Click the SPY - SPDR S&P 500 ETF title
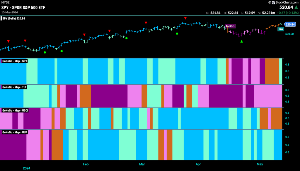This screenshot has height=171, width=300. (x=23, y=8)
